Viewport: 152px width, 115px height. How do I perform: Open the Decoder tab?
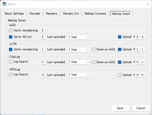[x=35, y=14]
